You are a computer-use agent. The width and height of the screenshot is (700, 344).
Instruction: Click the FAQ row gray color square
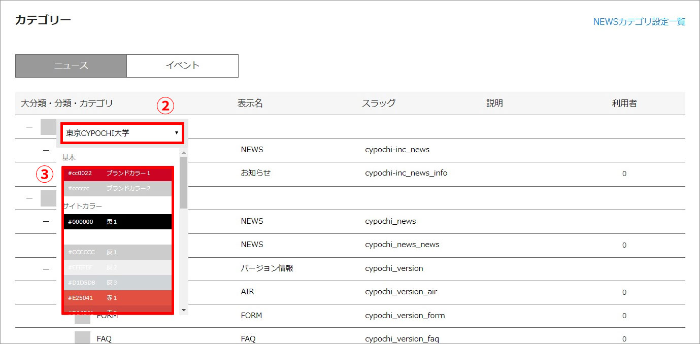82,338
